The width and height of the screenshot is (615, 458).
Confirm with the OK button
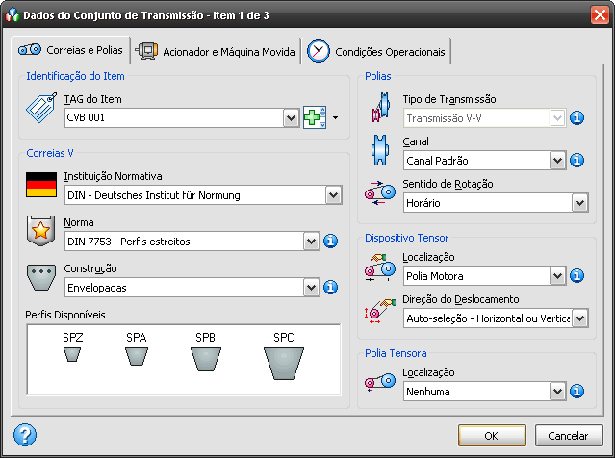pos(492,436)
